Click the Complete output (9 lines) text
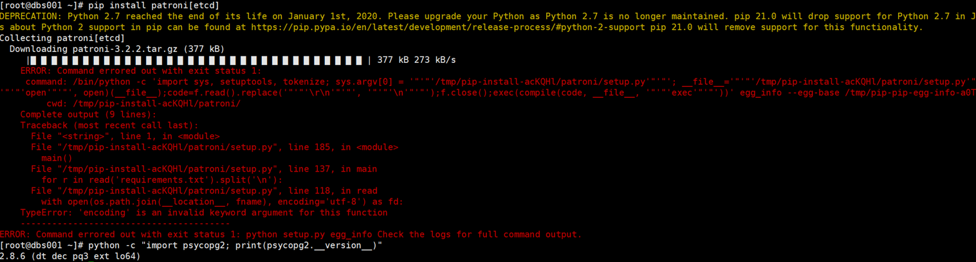 [x=88, y=114]
